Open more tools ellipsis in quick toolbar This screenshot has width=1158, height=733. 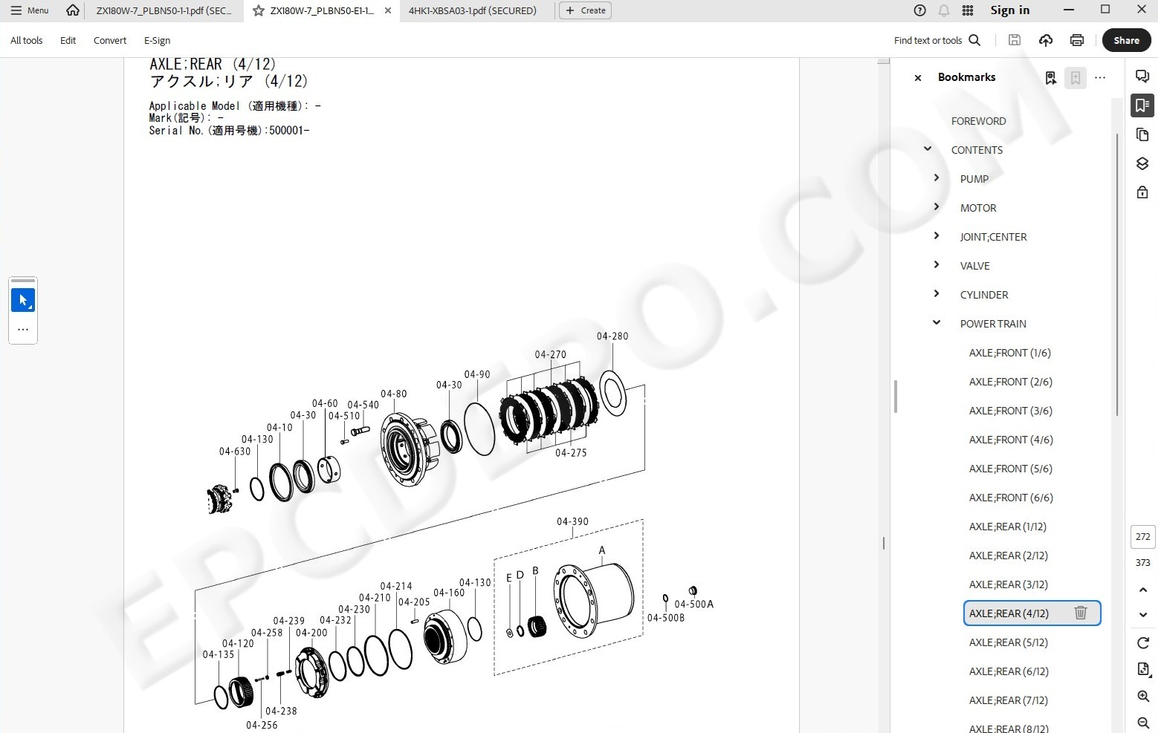tap(23, 329)
